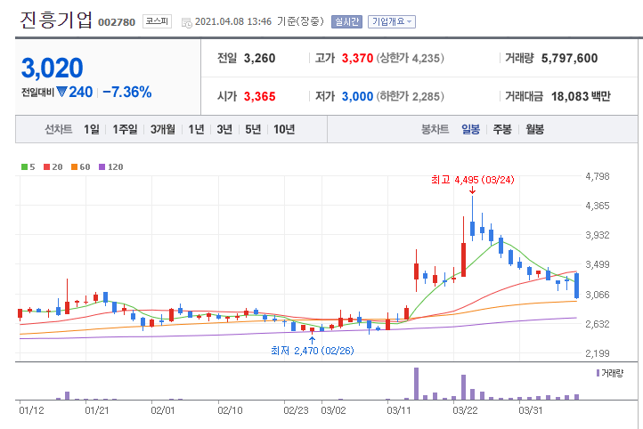Screen dimensions: 643x429
Task: Switch to 월봉 monthly candle chart
Action: [534, 129]
